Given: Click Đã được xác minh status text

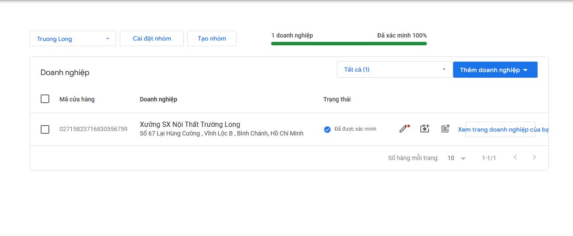Looking at the screenshot, I should coord(355,129).
